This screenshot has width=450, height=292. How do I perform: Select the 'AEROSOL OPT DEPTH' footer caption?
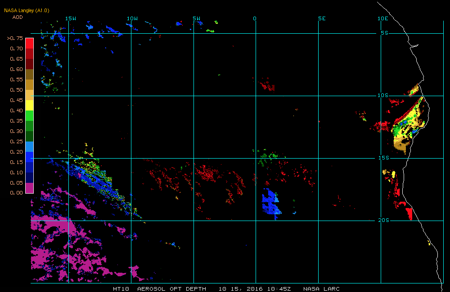(x=171, y=289)
